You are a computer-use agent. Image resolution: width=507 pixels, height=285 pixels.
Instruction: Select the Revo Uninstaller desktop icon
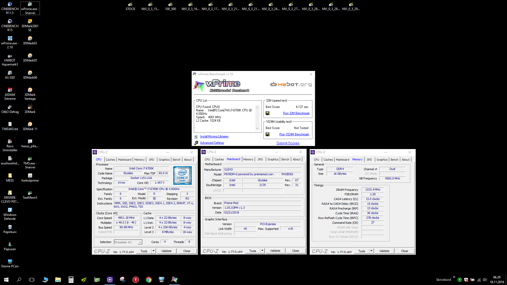pyautogui.click(x=10, y=145)
